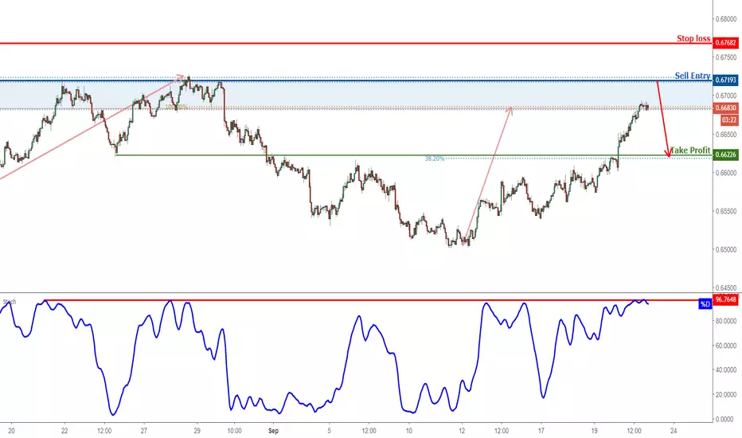Select the 0.66226 take profit price tag
Image resolution: width=742 pixels, height=438 pixels.
725,154
